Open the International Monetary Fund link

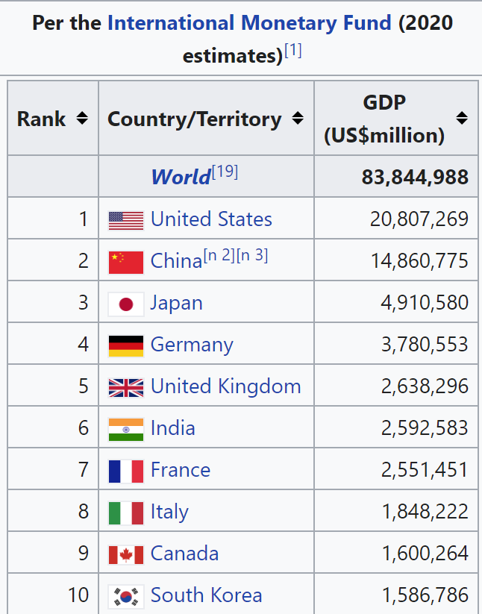[x=249, y=22]
